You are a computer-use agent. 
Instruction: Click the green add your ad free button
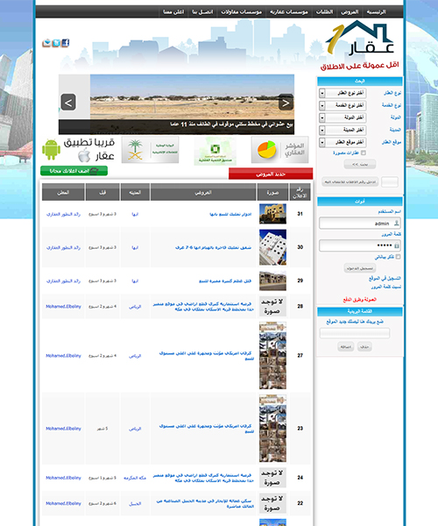tap(74, 171)
